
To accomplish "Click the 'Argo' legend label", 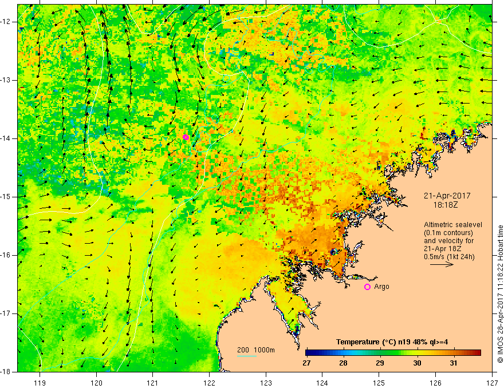I will pyautogui.click(x=381, y=287).
